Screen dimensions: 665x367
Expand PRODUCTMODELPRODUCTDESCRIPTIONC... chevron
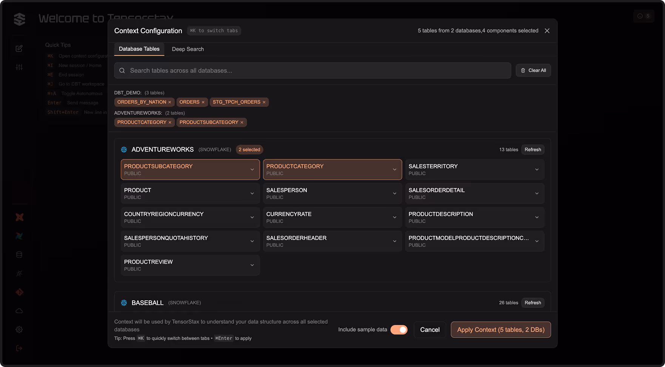(537, 241)
